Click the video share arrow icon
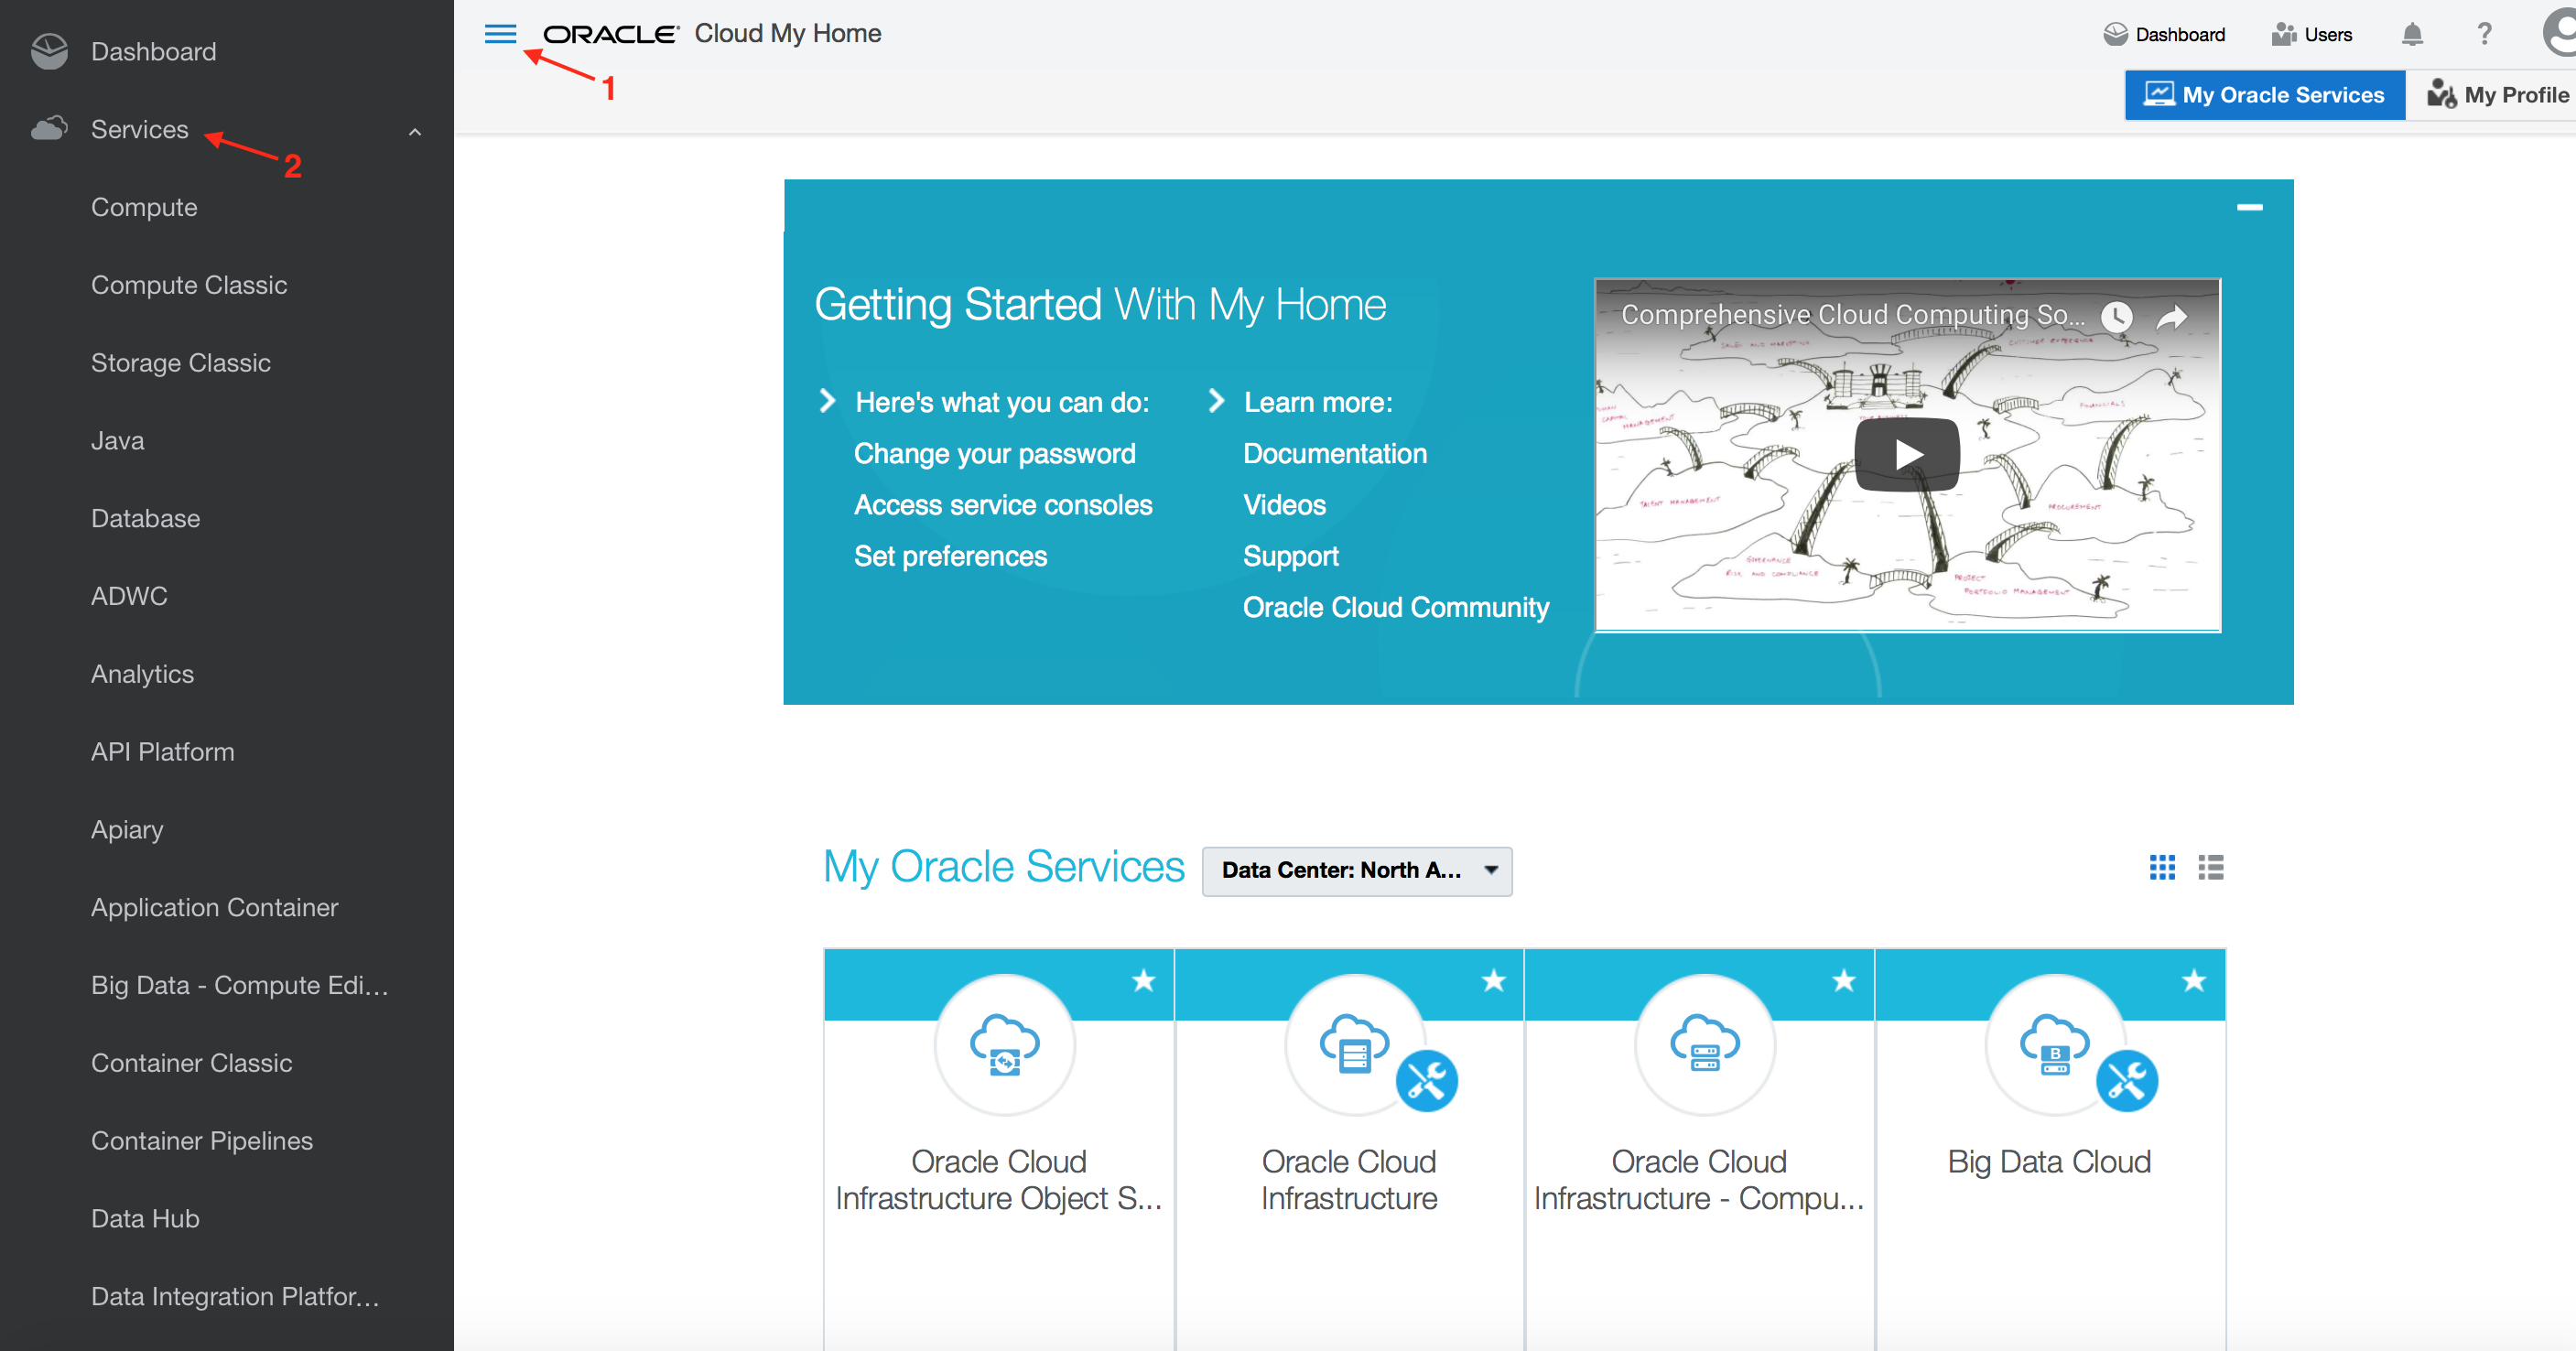 (x=2172, y=317)
